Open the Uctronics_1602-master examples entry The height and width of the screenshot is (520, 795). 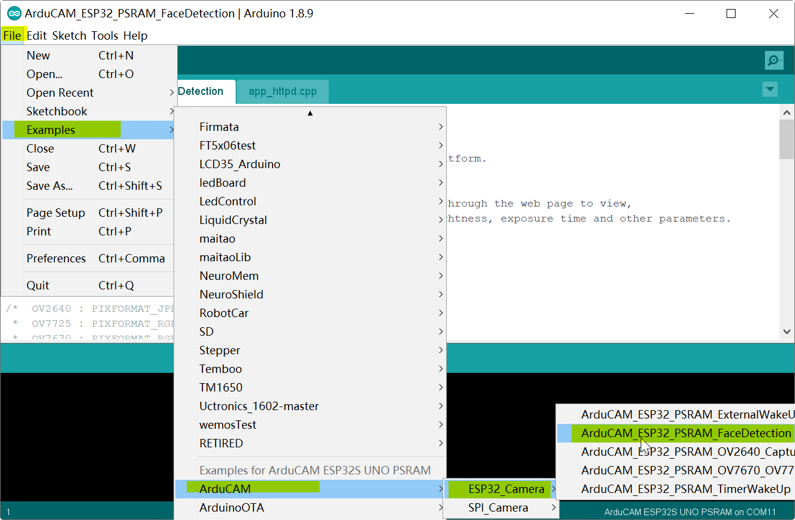310,406
